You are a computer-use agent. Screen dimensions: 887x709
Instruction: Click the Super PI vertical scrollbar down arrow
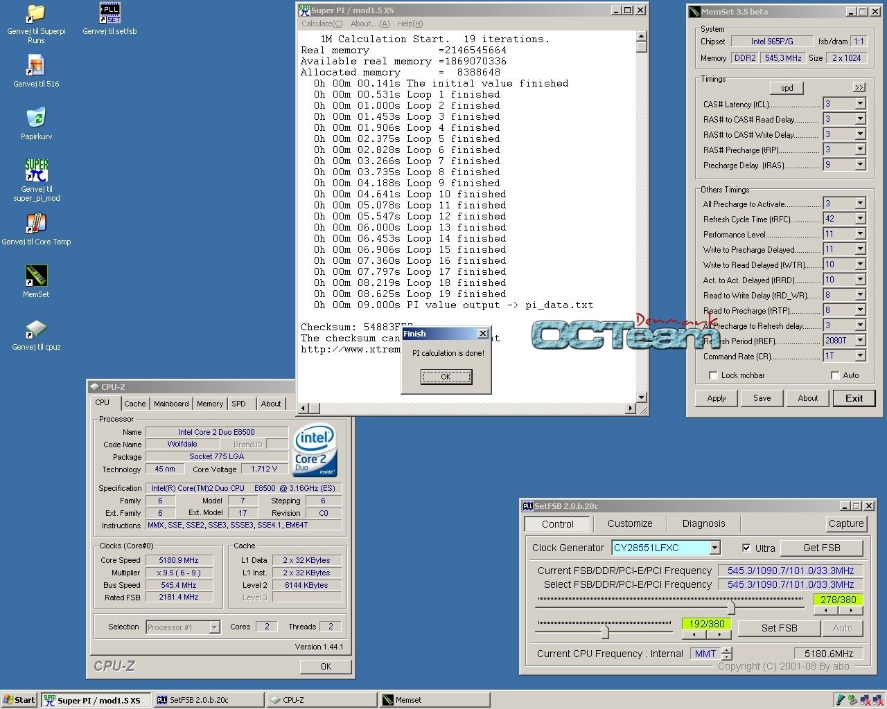642,397
